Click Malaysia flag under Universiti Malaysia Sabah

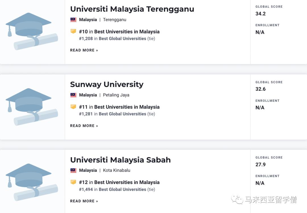tap(73, 170)
